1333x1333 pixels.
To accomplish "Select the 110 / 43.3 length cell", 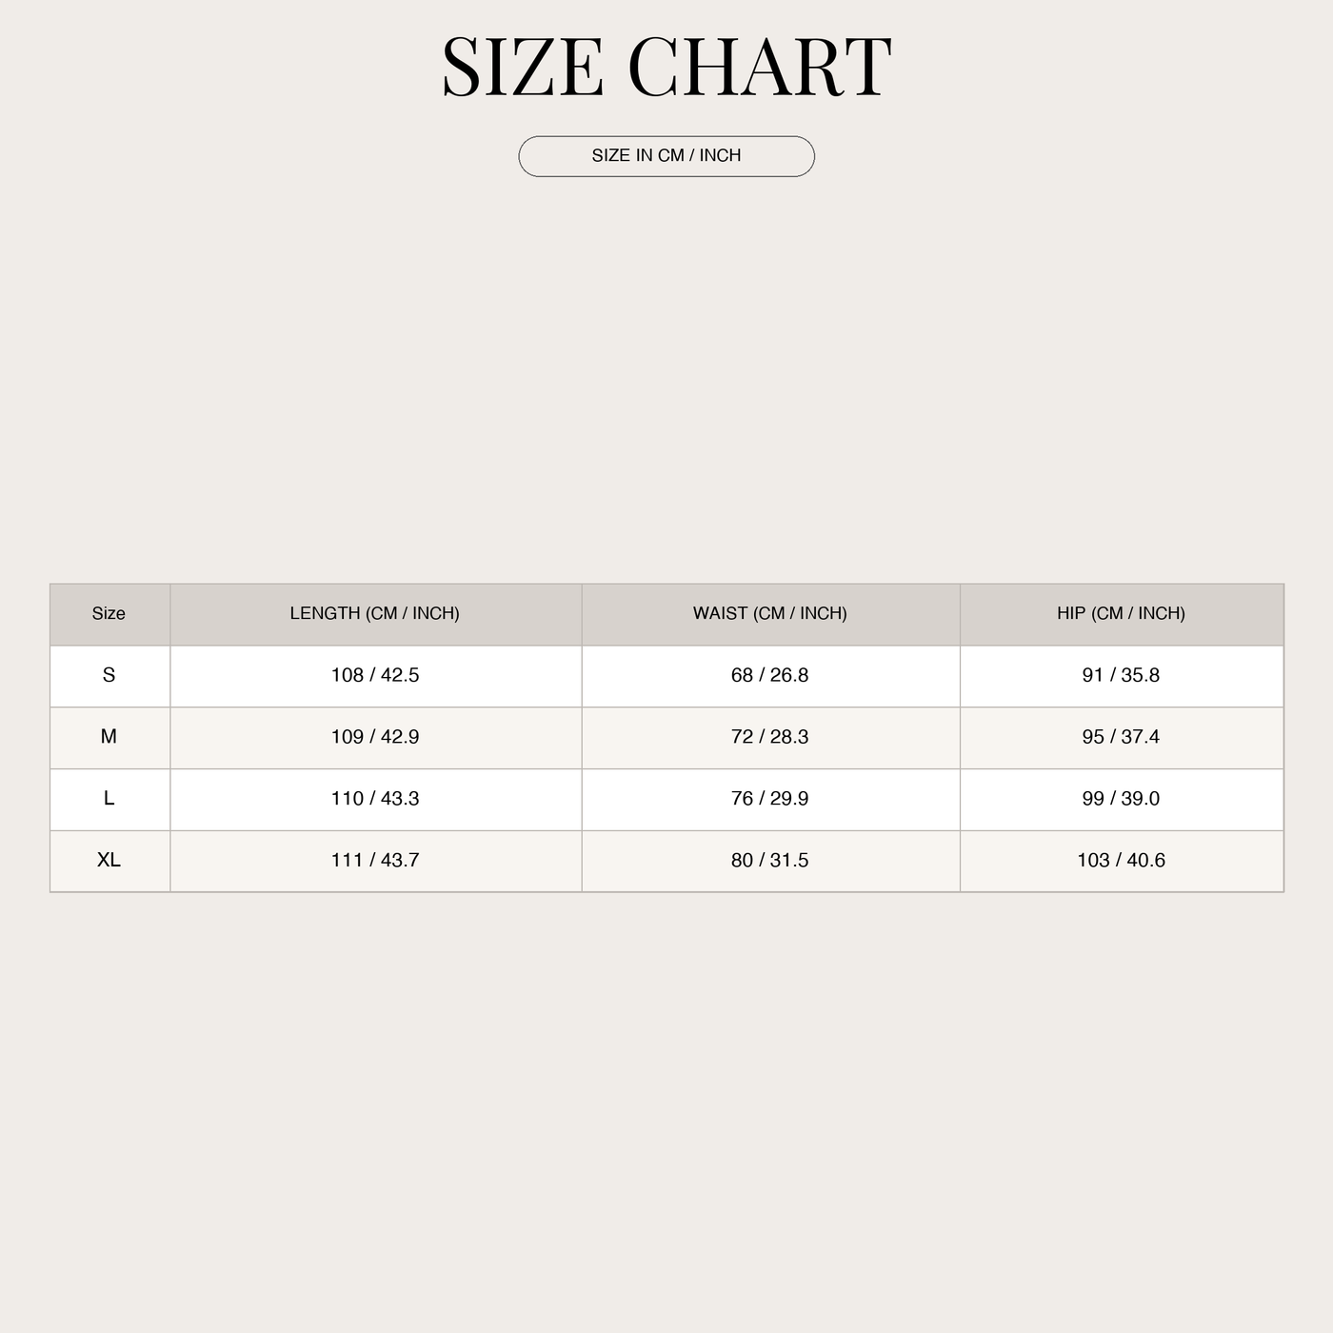I will [x=375, y=800].
